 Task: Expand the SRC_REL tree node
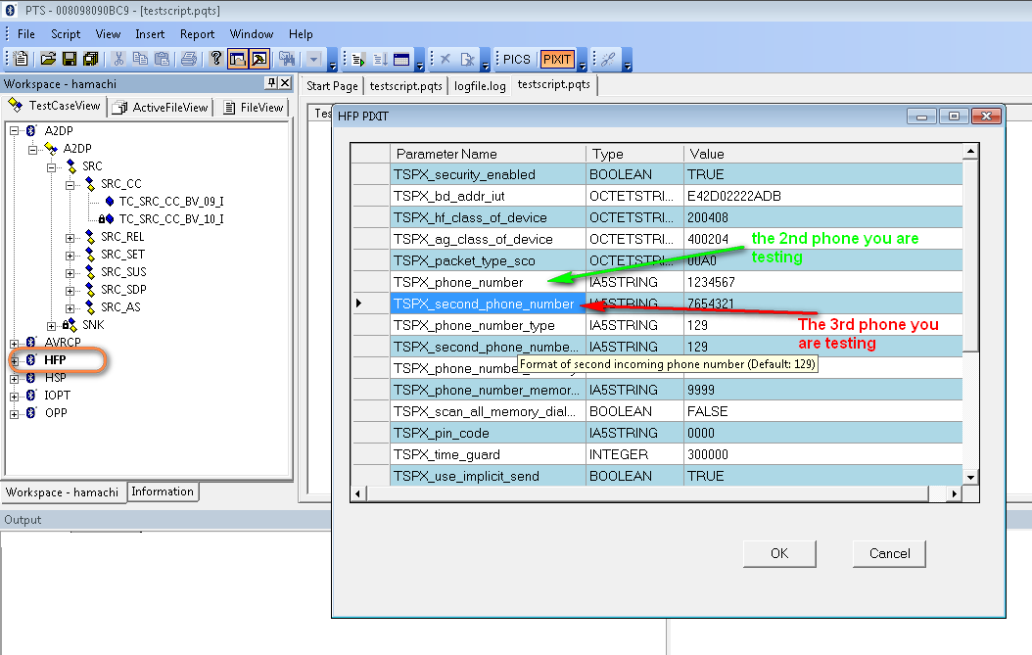point(70,238)
